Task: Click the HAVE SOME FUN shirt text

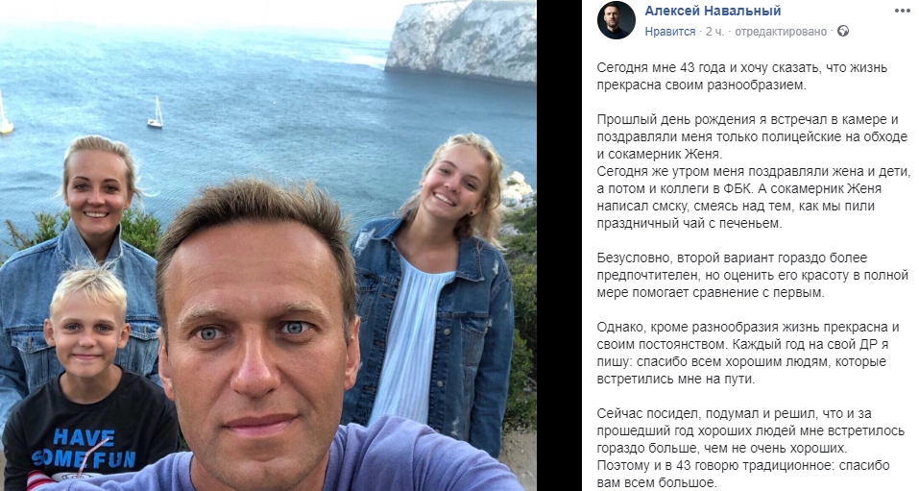Action: point(85,448)
